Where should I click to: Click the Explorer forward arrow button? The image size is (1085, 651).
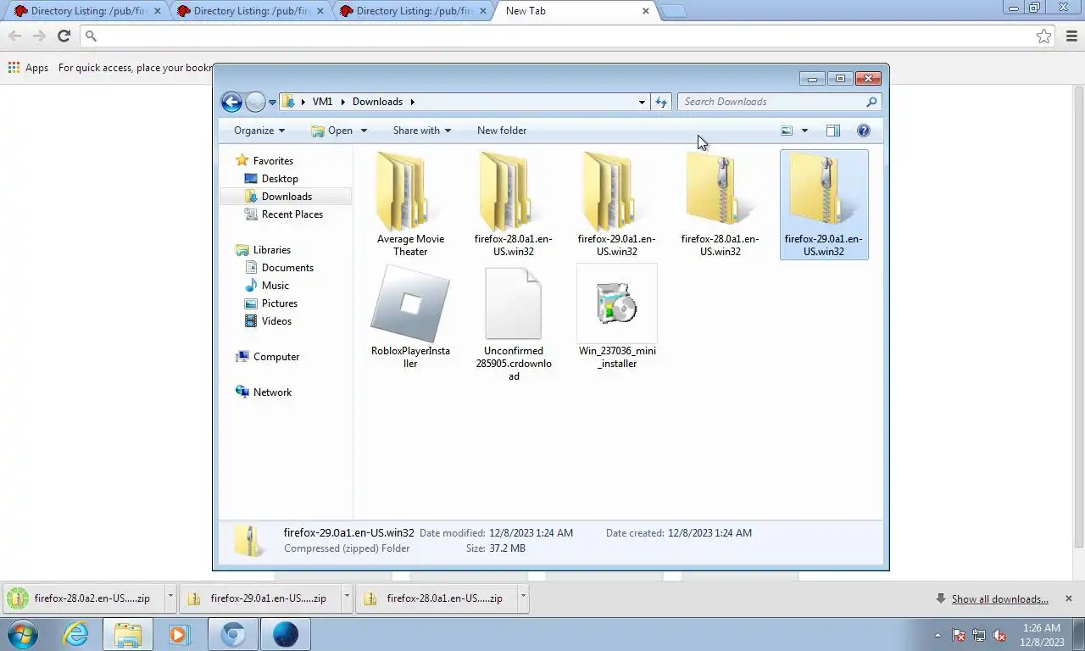pyautogui.click(x=255, y=102)
